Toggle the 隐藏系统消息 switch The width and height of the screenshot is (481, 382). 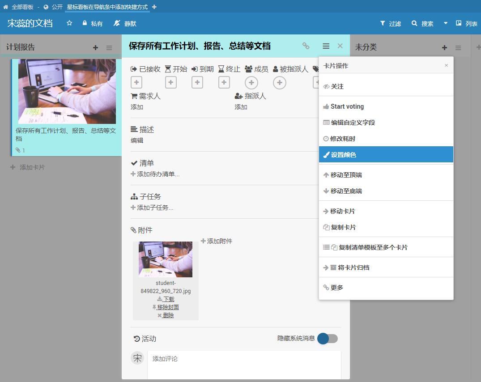coord(328,339)
